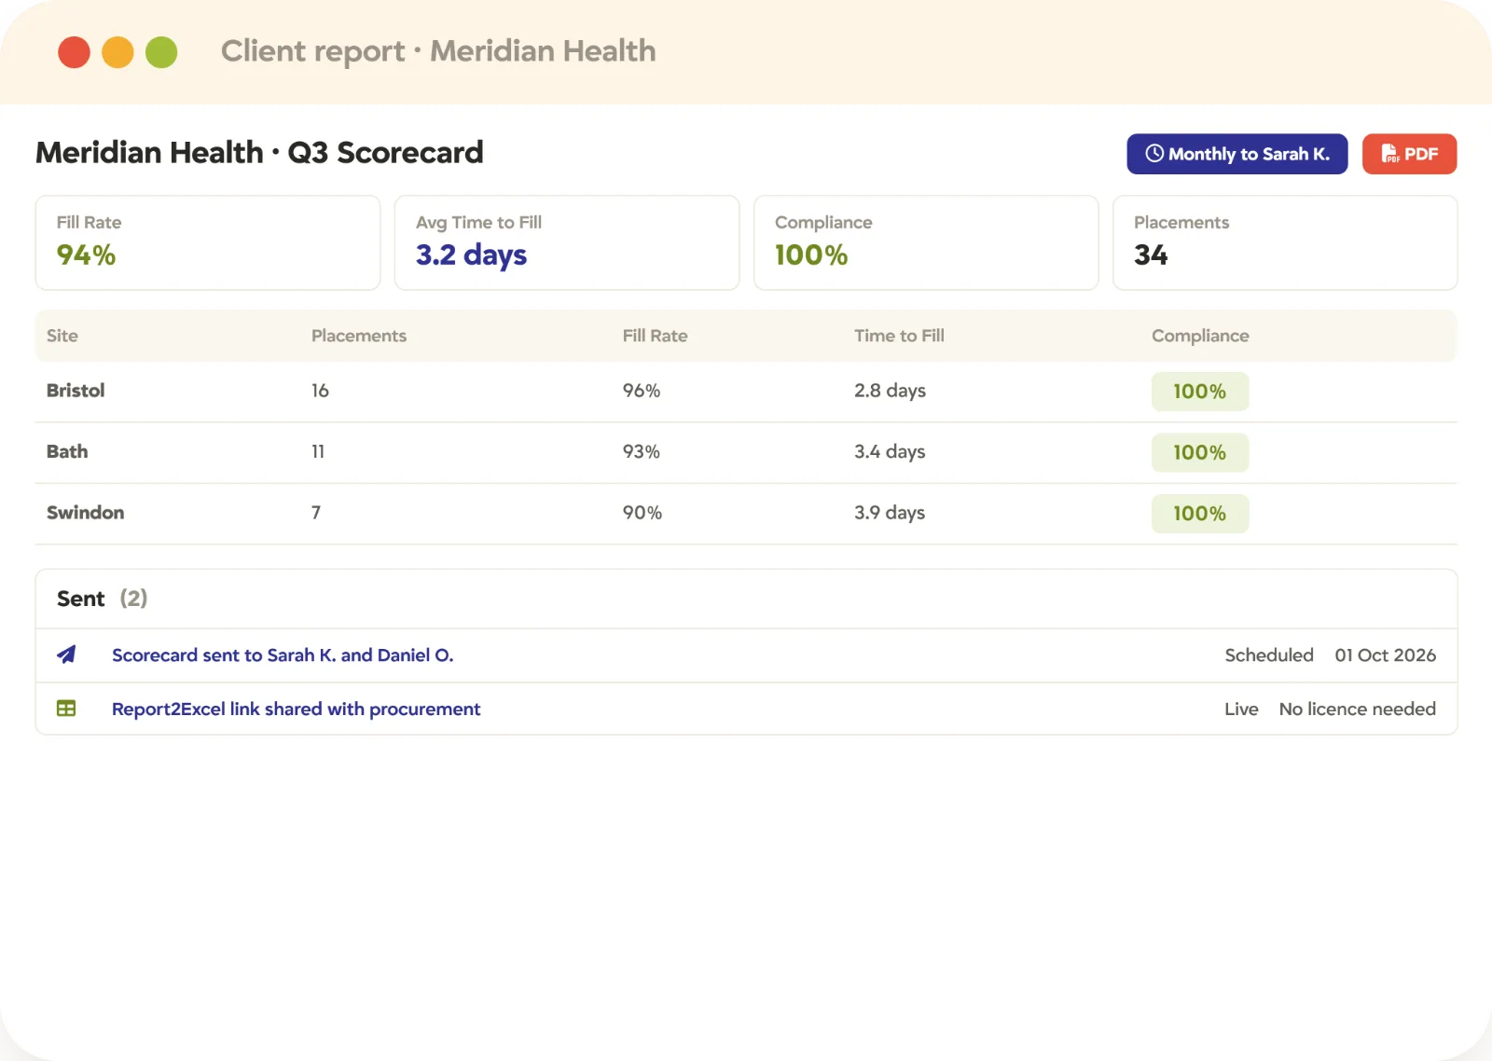Click Swindon's 90% fill rate value

[642, 513]
